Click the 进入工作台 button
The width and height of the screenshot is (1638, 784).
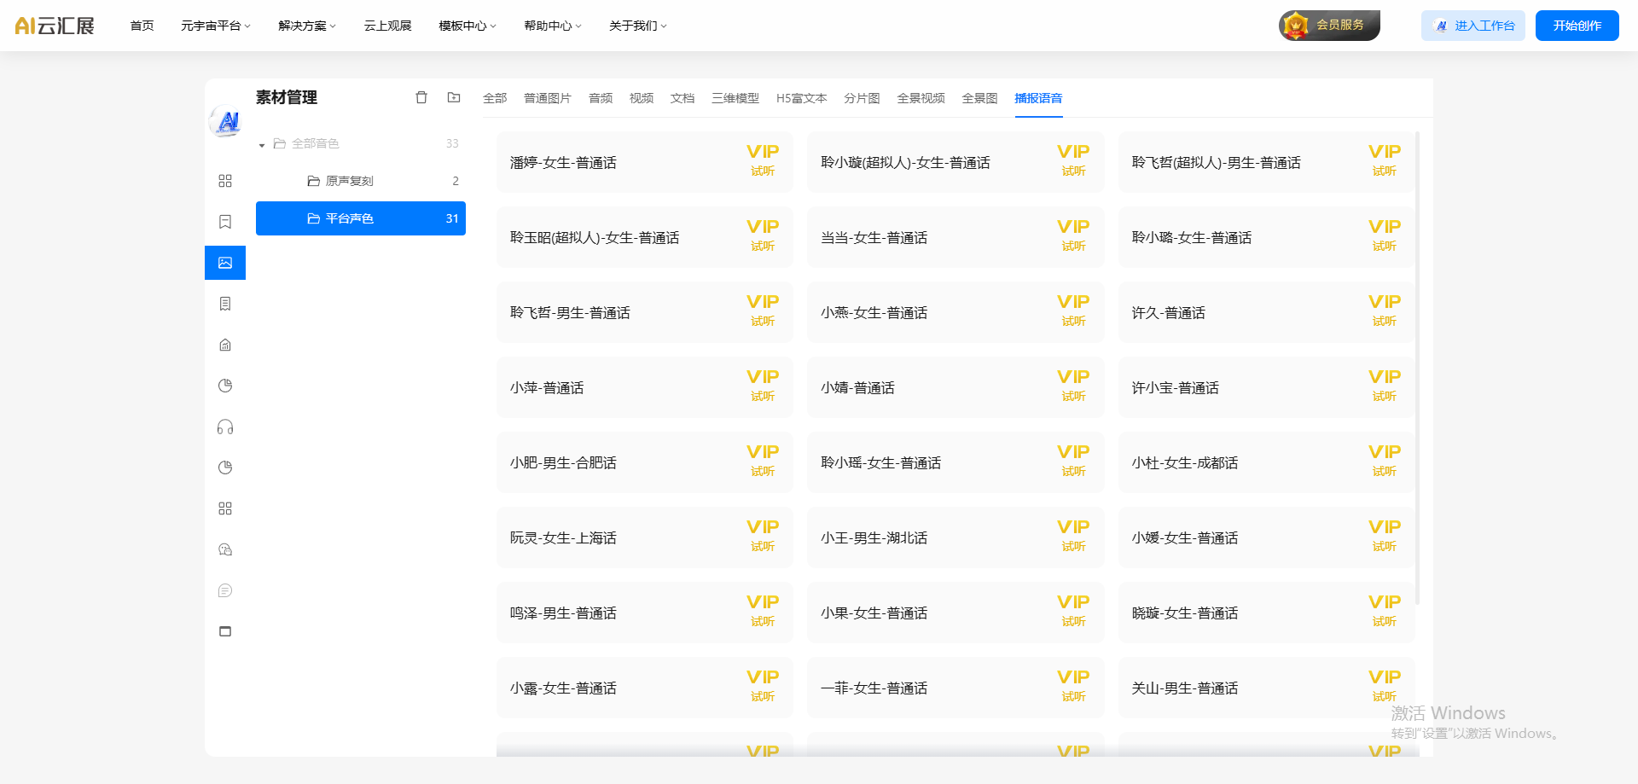[x=1473, y=26]
